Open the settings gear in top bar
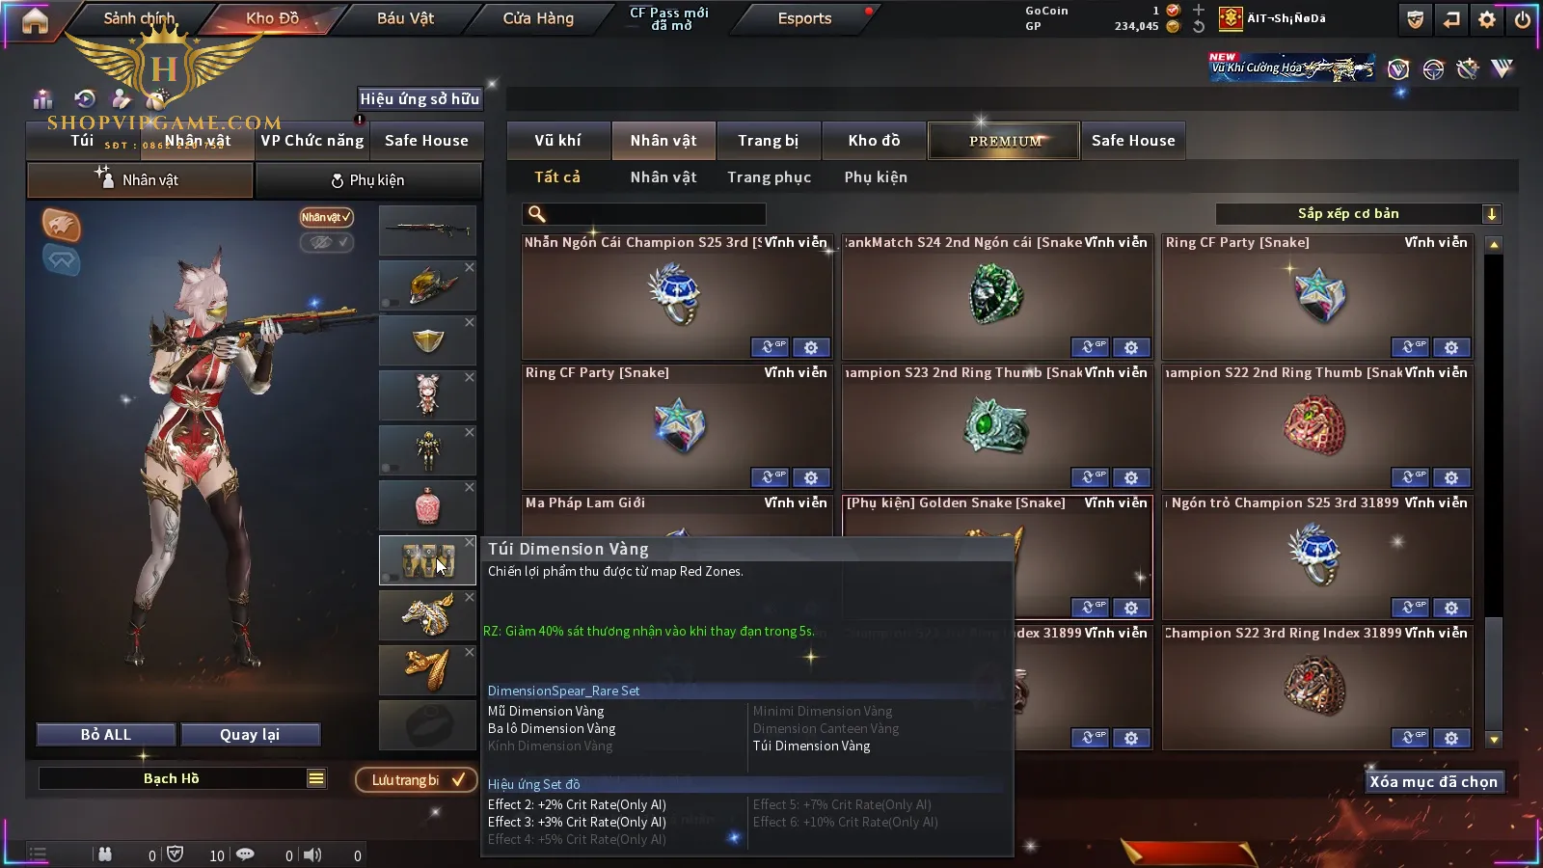Screen dimensions: 1543x868 pos(1487,19)
